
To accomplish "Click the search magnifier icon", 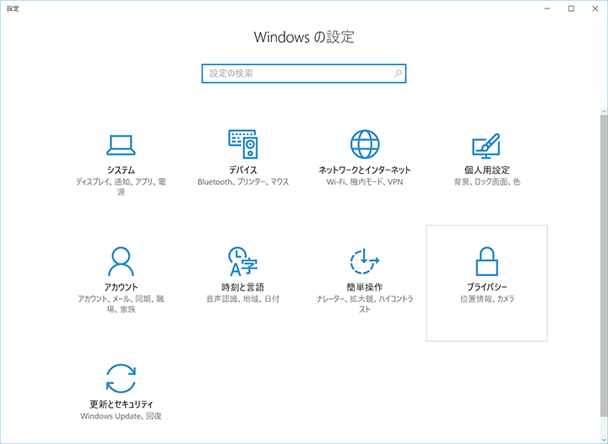I will tap(398, 73).
